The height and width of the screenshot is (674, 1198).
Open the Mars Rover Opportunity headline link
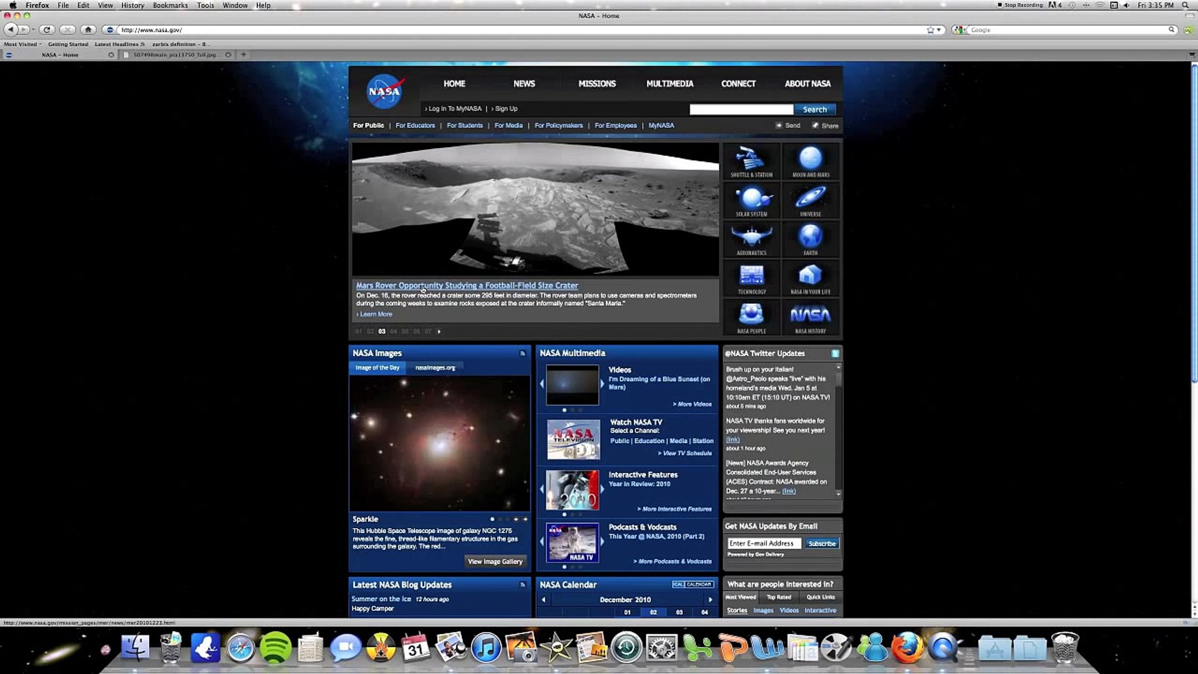(x=467, y=285)
